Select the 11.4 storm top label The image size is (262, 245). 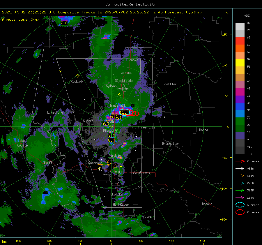click(124, 112)
